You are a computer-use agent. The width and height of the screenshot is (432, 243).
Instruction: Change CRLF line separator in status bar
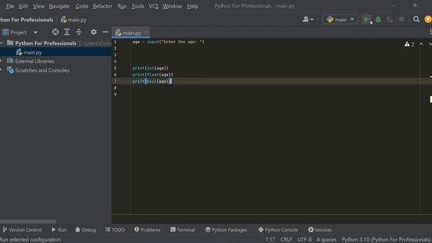coord(286,240)
